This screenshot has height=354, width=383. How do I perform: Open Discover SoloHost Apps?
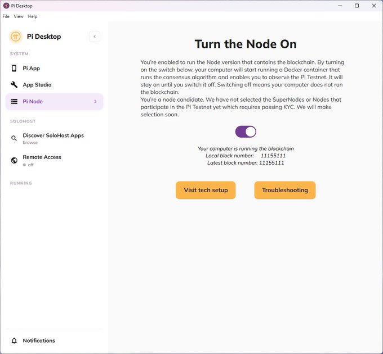click(54, 138)
